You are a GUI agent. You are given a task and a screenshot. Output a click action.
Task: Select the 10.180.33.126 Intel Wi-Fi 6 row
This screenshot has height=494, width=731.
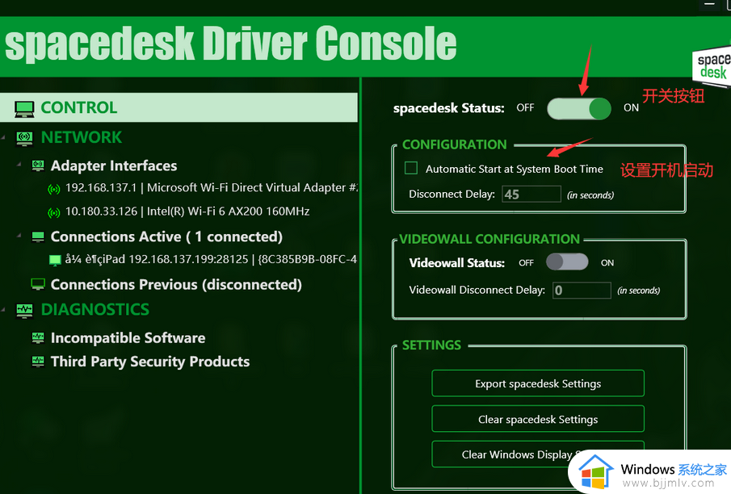(x=187, y=211)
